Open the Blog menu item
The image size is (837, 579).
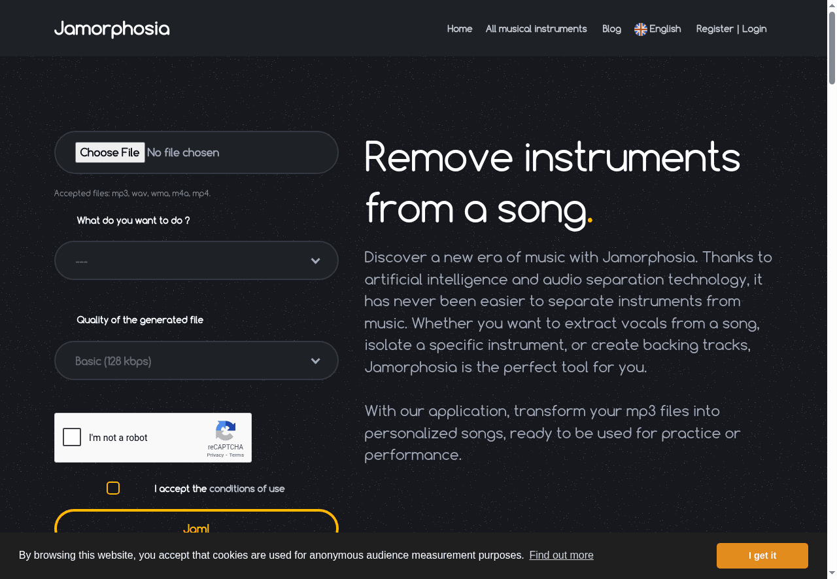tap(611, 29)
